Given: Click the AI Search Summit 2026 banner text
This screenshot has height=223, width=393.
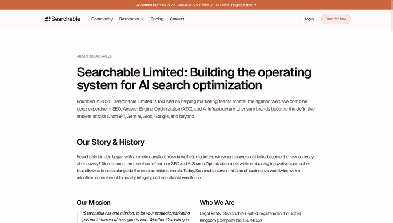Looking at the screenshot, I should tap(156, 5).
